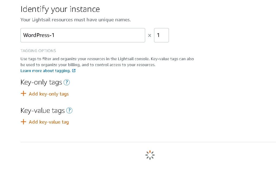Click the horizontal divider above the spinner
Screen dimensions: 276x173
148,142
